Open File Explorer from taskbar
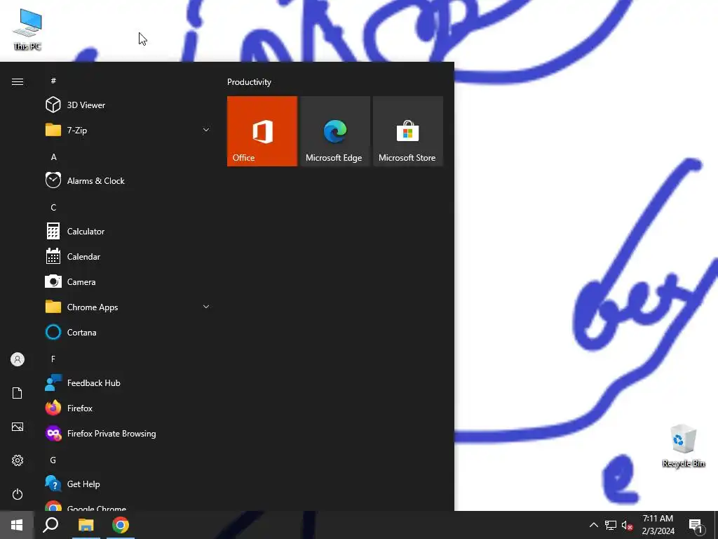The image size is (718, 539). [x=86, y=525]
